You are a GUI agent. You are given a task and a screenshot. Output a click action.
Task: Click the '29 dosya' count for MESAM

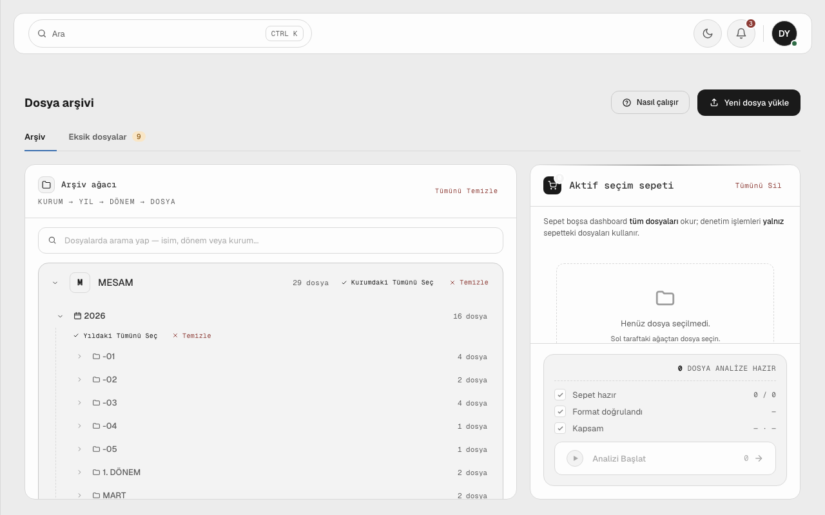click(311, 283)
